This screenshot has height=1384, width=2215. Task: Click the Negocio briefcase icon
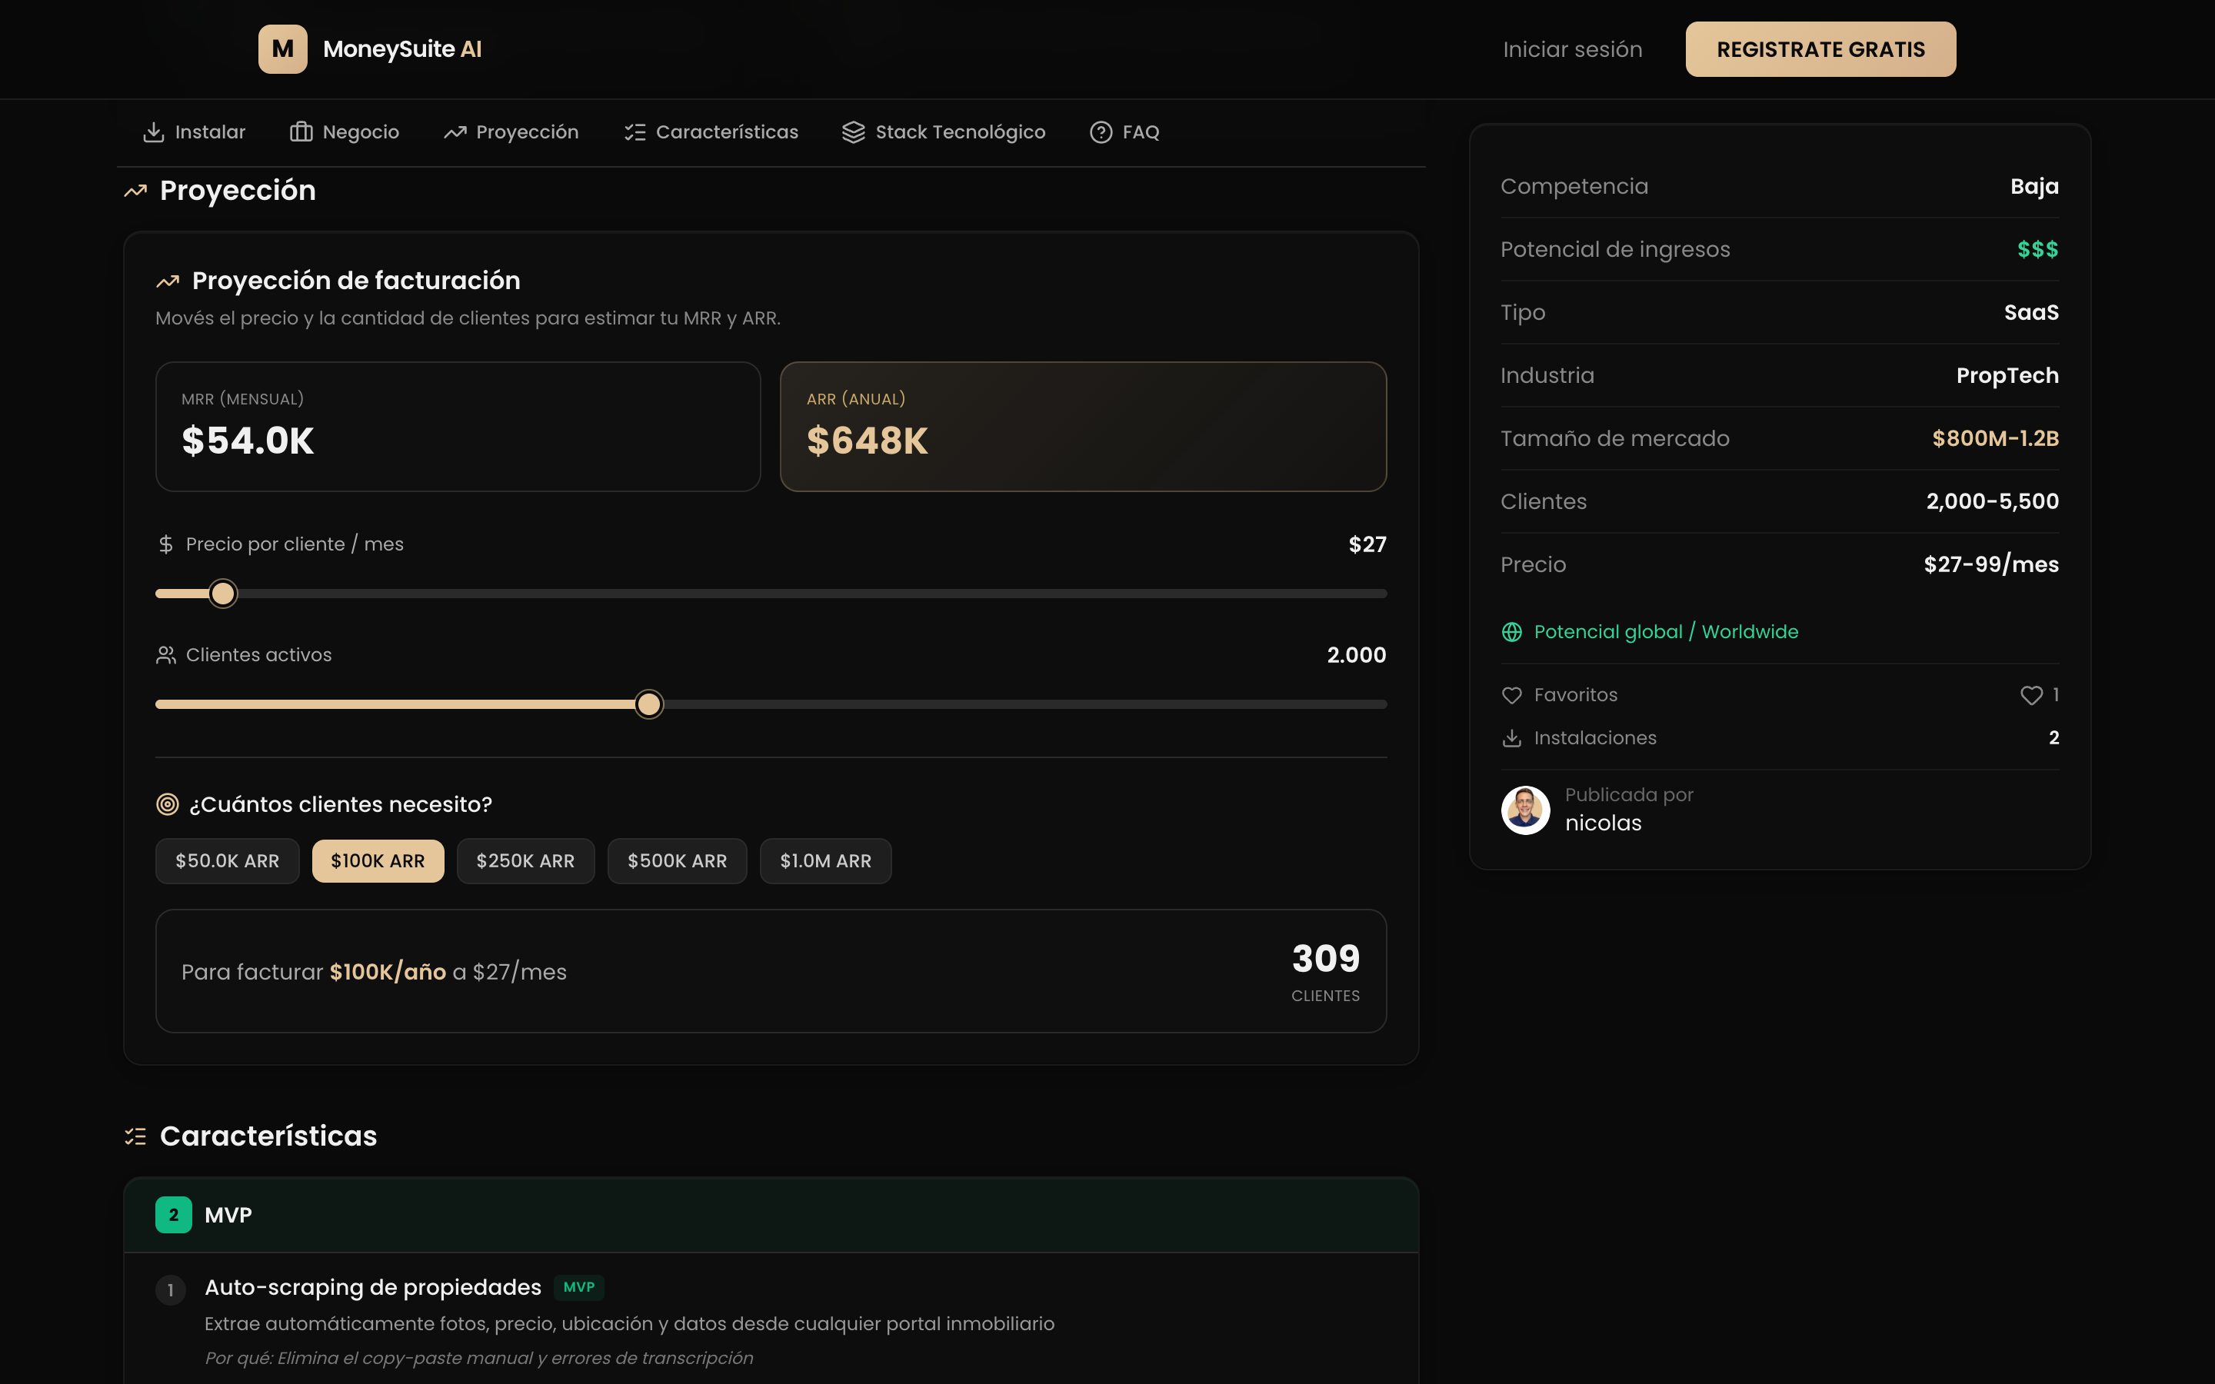[301, 133]
